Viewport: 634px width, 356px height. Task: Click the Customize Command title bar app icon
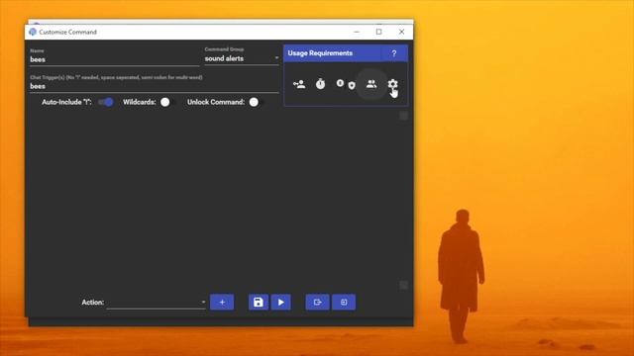coord(33,32)
